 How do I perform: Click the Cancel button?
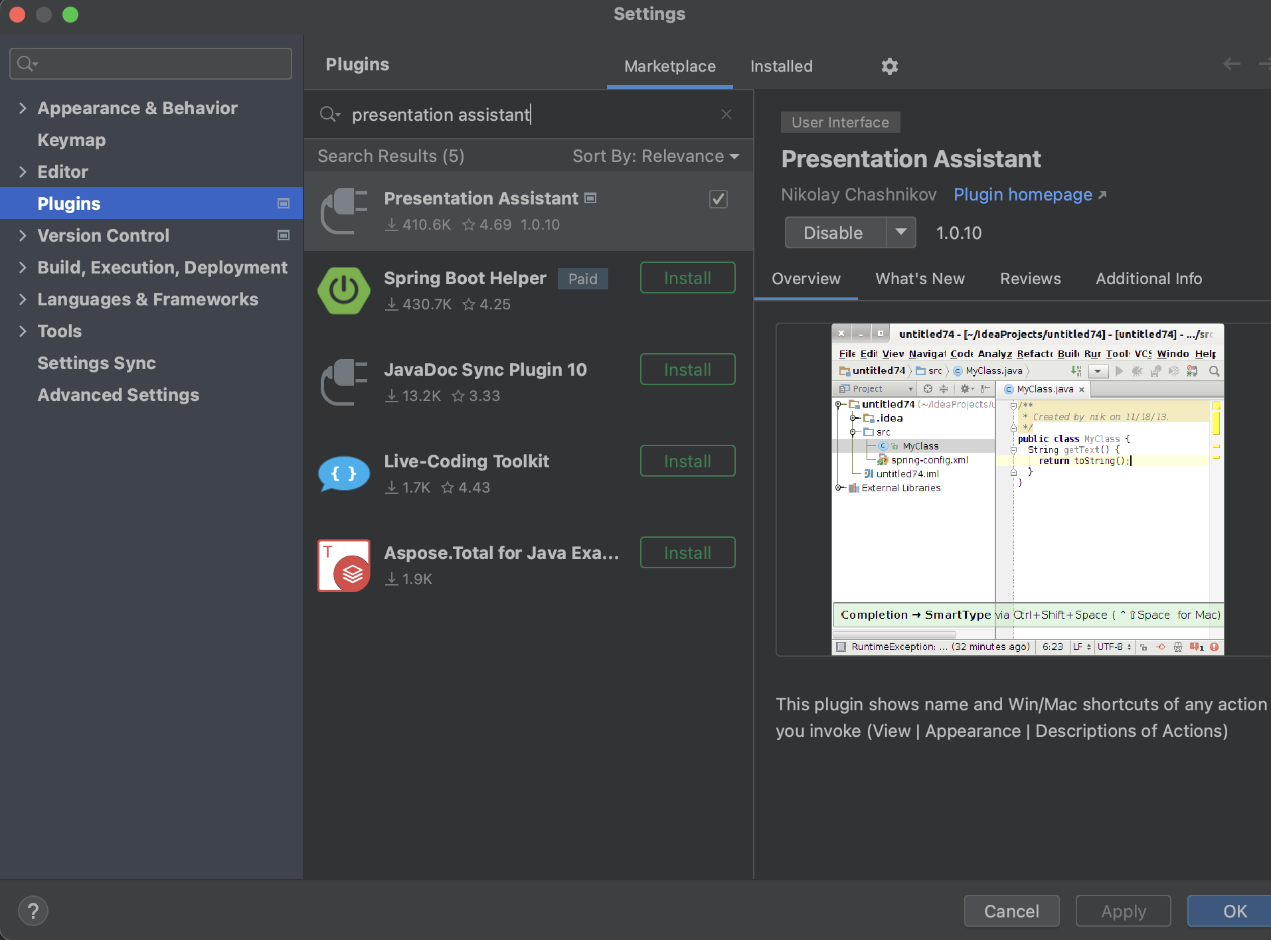click(1011, 911)
